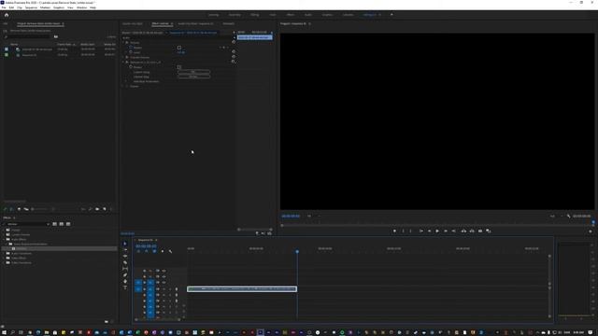Step back one frame in Program monitor

(x=429, y=231)
